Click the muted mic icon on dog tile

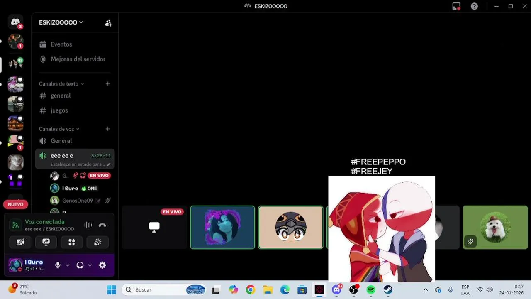[470, 241]
